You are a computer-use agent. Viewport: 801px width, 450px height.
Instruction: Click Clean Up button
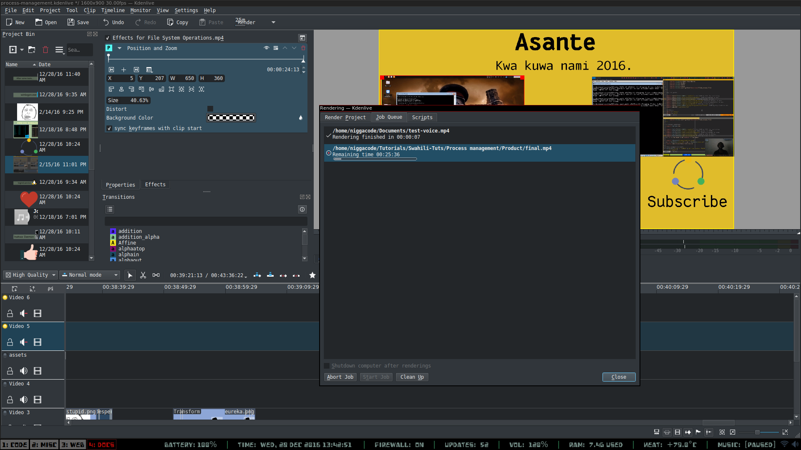click(x=412, y=377)
